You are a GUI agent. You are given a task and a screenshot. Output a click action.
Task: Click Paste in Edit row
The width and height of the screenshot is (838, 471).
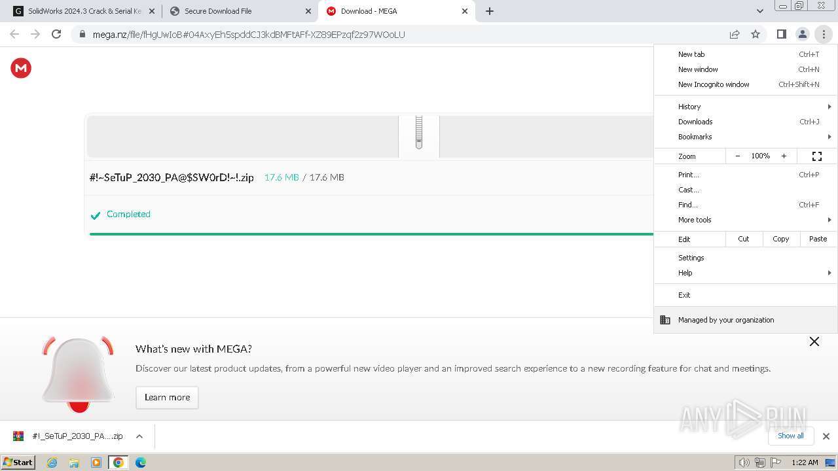[x=818, y=239]
